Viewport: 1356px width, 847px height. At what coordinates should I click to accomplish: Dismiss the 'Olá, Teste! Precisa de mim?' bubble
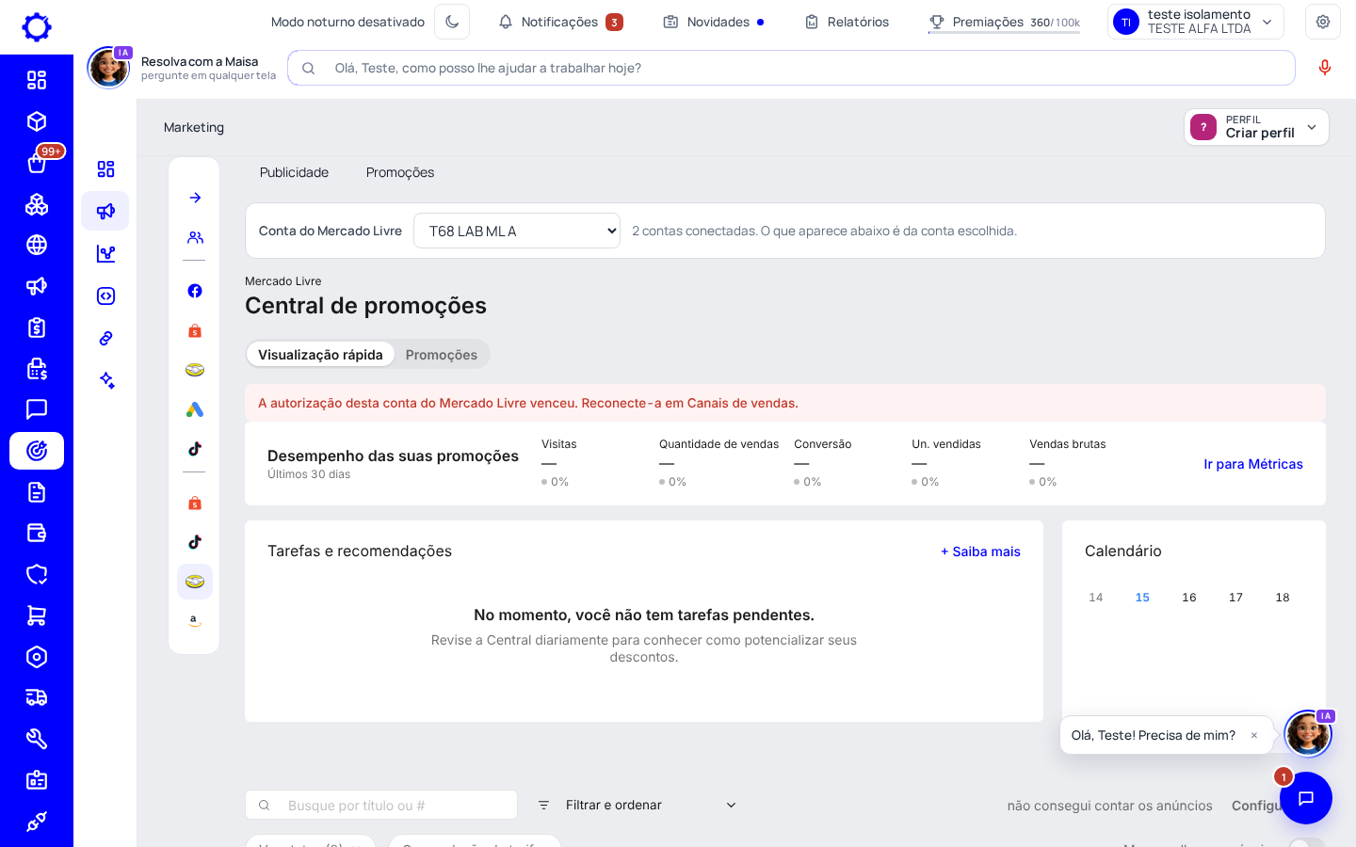tap(1254, 735)
